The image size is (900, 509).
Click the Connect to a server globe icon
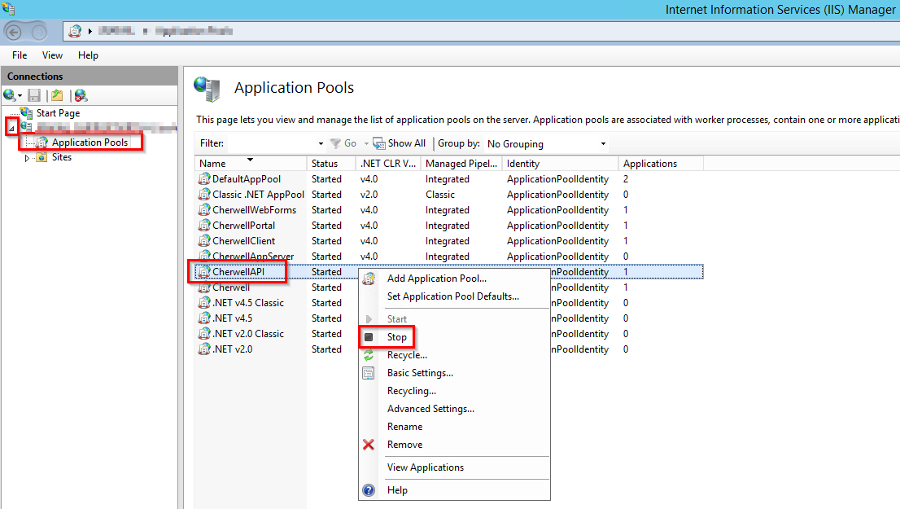(x=10, y=95)
